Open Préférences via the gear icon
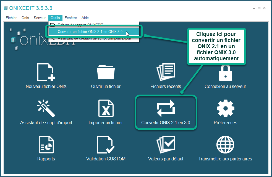 [x=225, y=108]
